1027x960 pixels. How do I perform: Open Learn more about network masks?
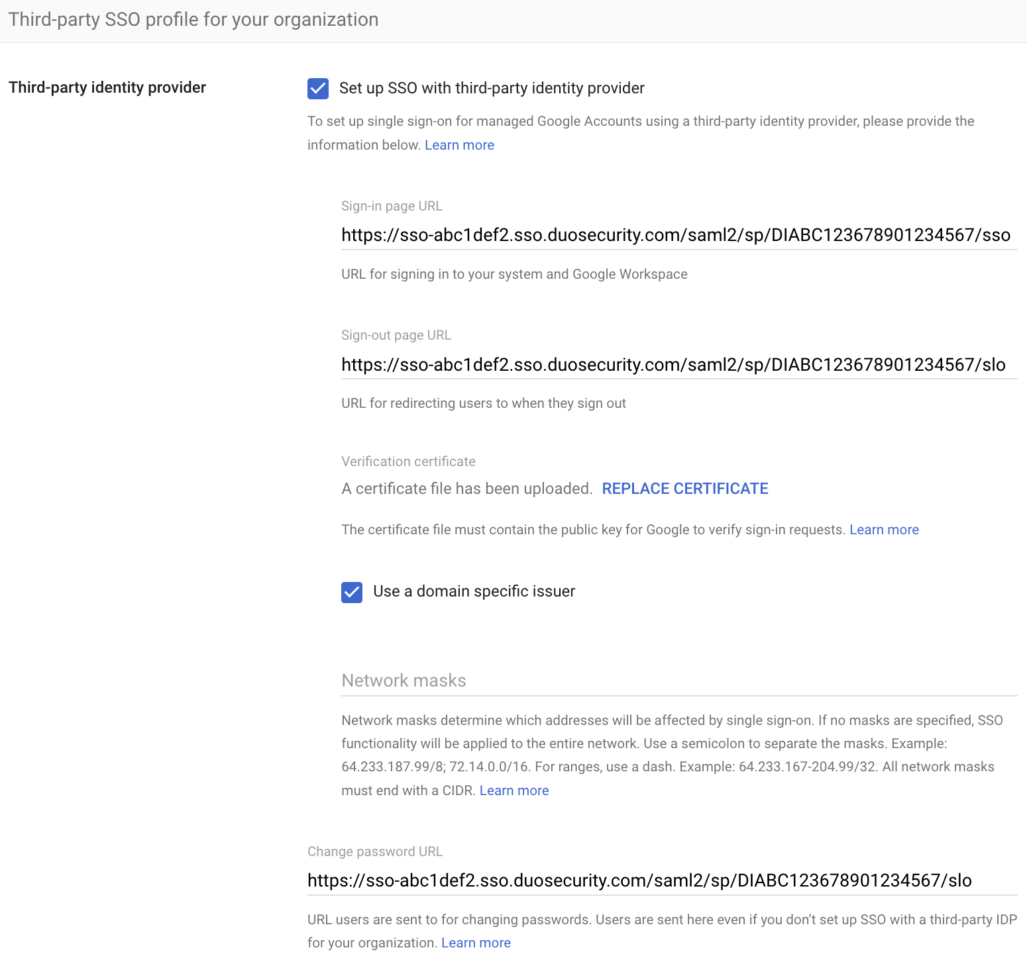tap(513, 790)
